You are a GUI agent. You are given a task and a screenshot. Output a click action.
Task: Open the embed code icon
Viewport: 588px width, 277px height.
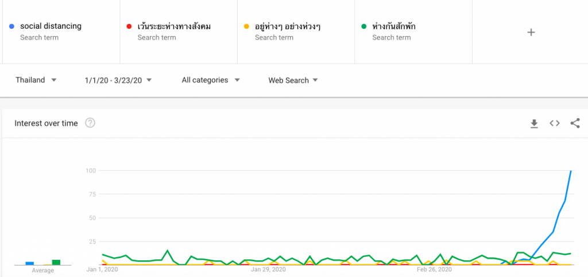pos(555,123)
